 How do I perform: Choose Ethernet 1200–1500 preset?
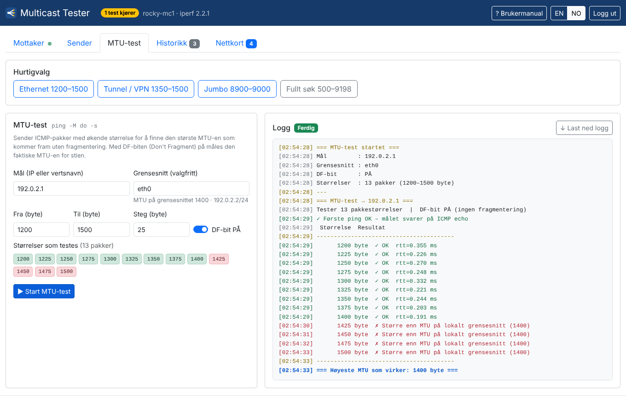click(x=53, y=89)
